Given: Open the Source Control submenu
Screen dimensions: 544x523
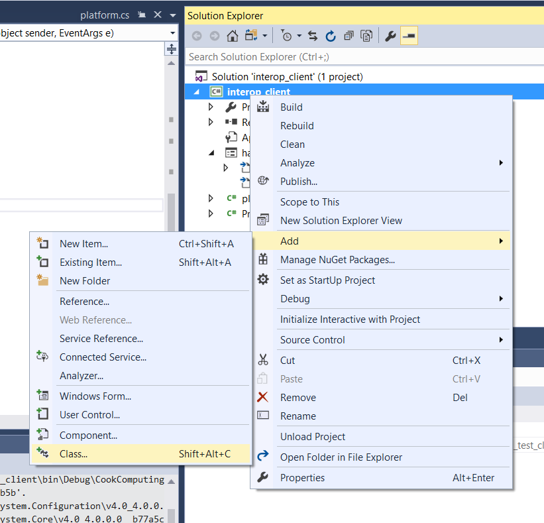Looking at the screenshot, I should pyautogui.click(x=381, y=340).
